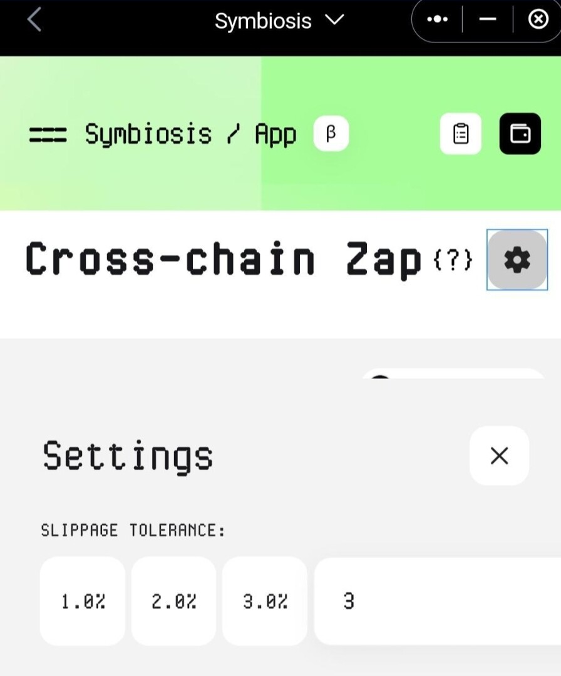Expand the Symbiosis title chevron dropdown
The image size is (561, 676).
click(x=334, y=20)
